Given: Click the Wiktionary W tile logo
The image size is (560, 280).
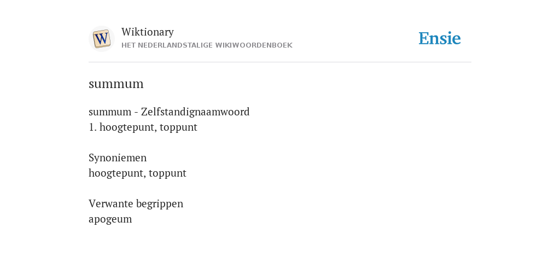Looking at the screenshot, I should click(101, 39).
